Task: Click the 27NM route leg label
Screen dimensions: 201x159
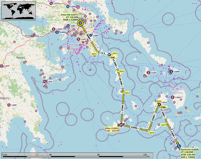Action: (122, 109)
